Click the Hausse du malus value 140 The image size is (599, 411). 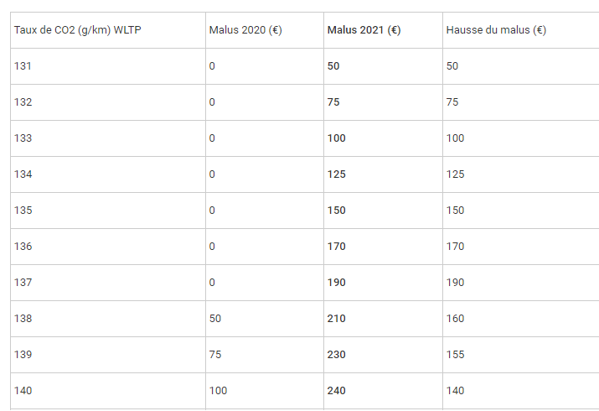click(455, 391)
